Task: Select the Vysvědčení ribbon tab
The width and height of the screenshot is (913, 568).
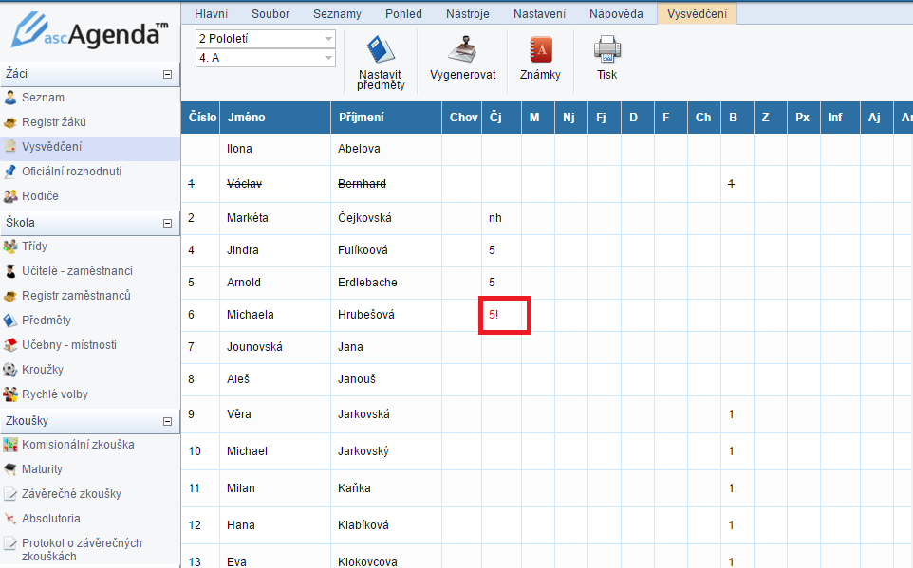Action: click(x=697, y=14)
